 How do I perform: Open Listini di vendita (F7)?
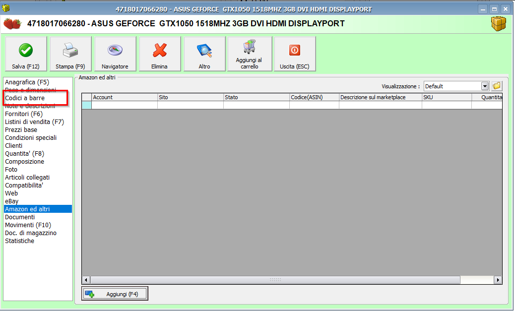point(35,122)
